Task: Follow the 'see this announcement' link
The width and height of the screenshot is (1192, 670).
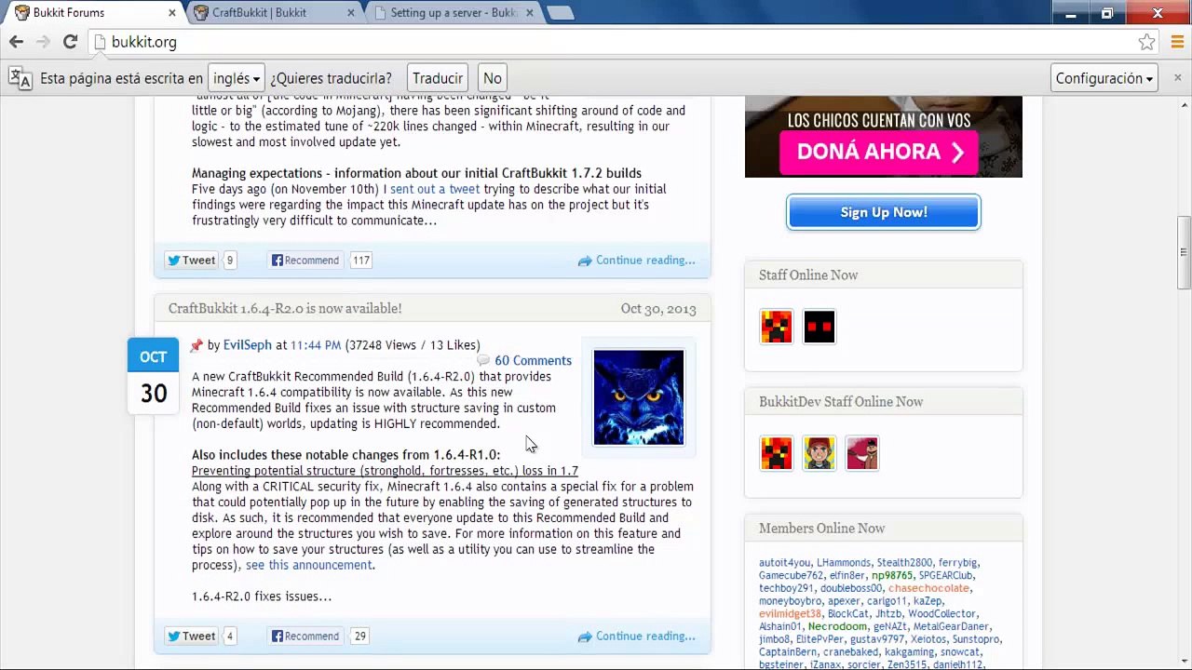Action: [308, 566]
